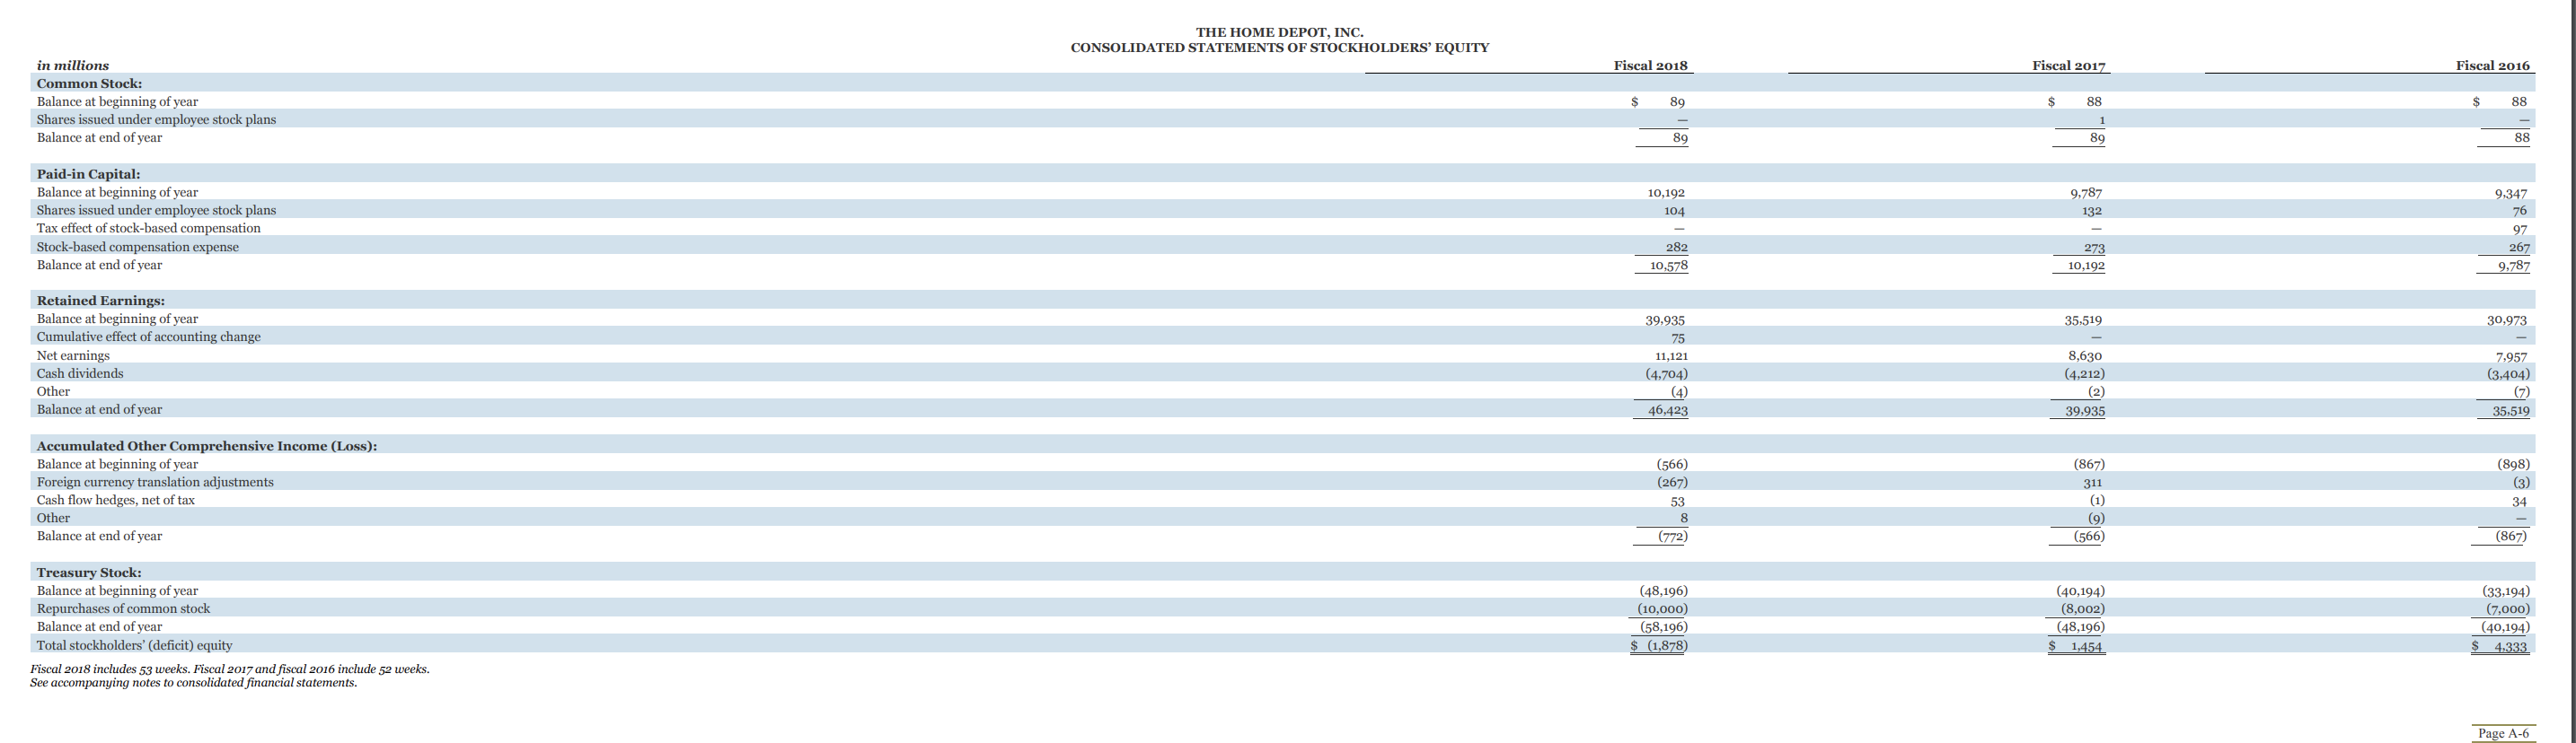Click AOCI ending balance (772)

[1673, 537]
